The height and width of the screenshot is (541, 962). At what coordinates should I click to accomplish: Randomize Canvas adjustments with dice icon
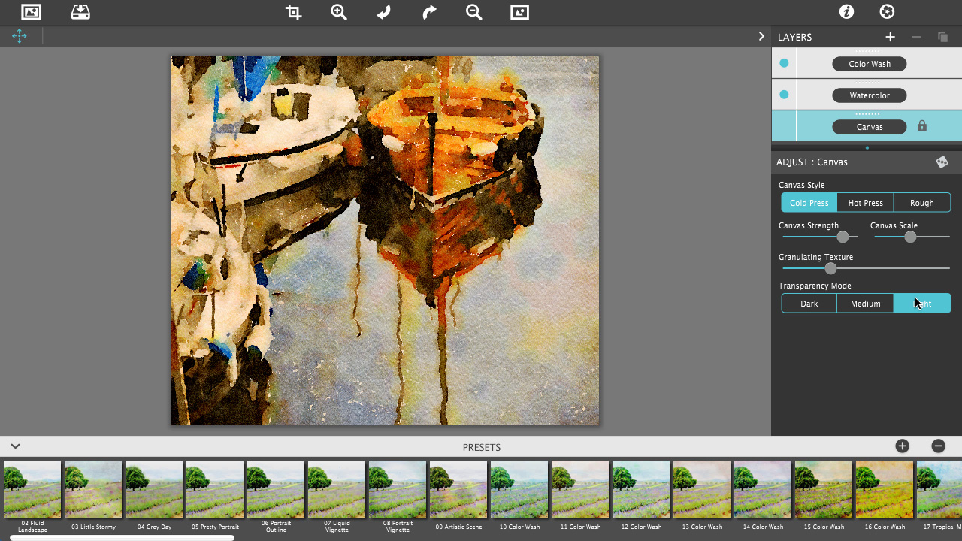[942, 162]
